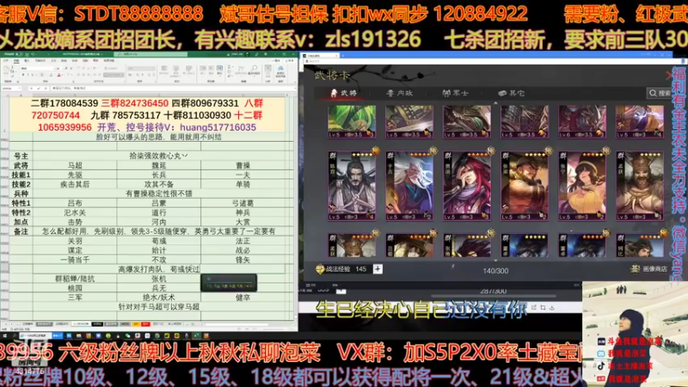Screen dimensions: 688x387
Task: Open the 画像商店 portrait shop
Action: [x=650, y=269]
